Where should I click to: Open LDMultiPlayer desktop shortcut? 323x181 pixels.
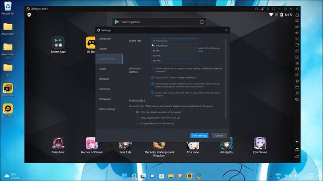(8, 89)
